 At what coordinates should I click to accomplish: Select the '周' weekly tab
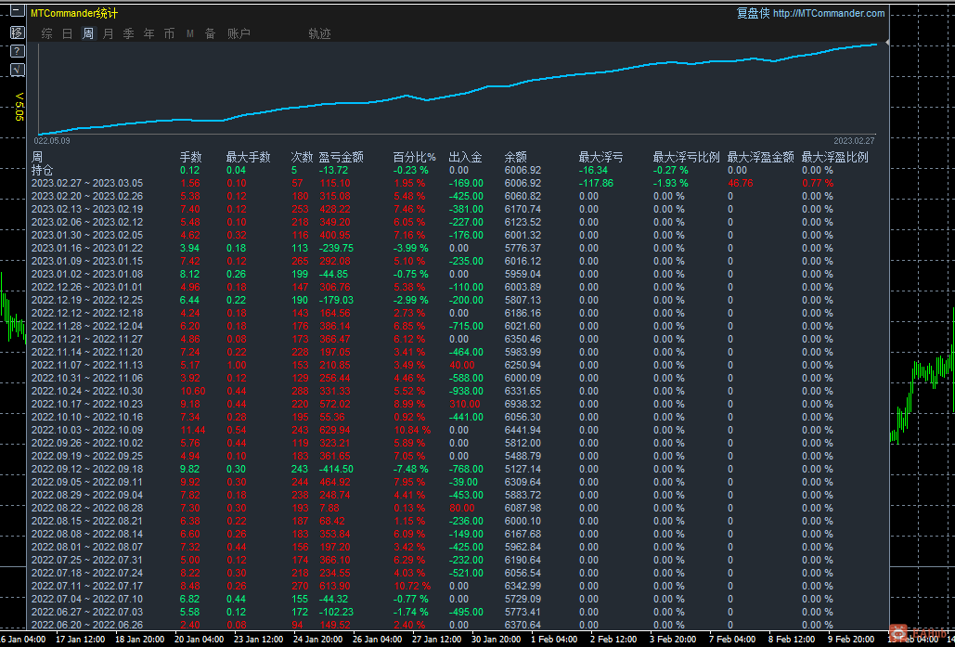coord(88,34)
